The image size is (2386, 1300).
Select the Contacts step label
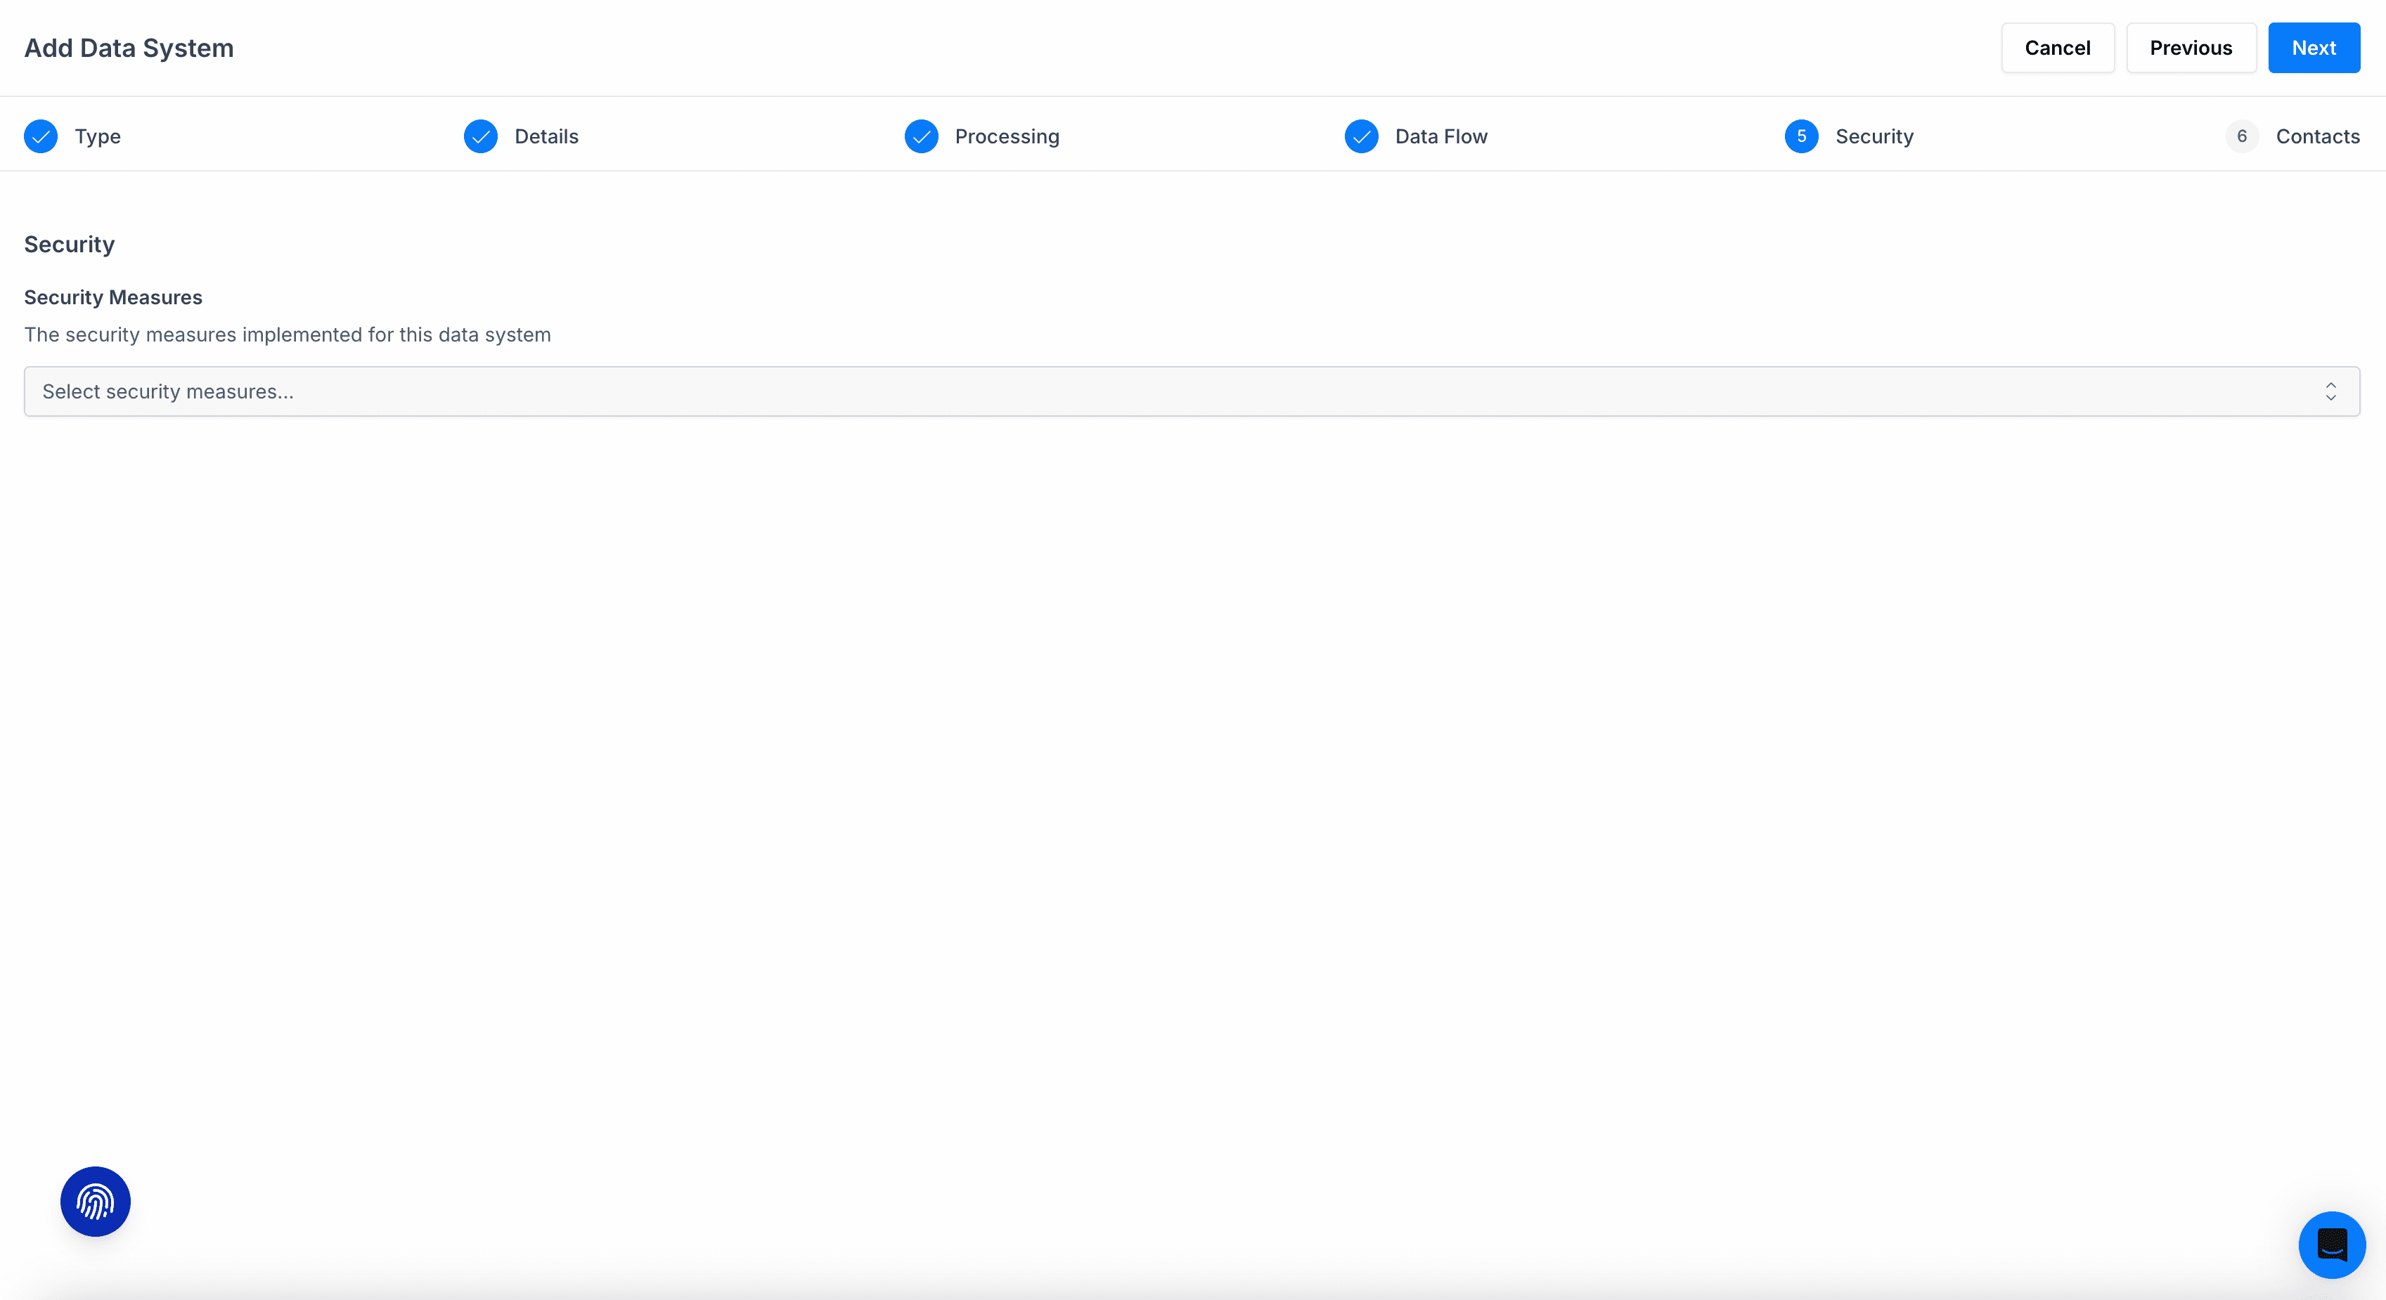tap(2318, 136)
